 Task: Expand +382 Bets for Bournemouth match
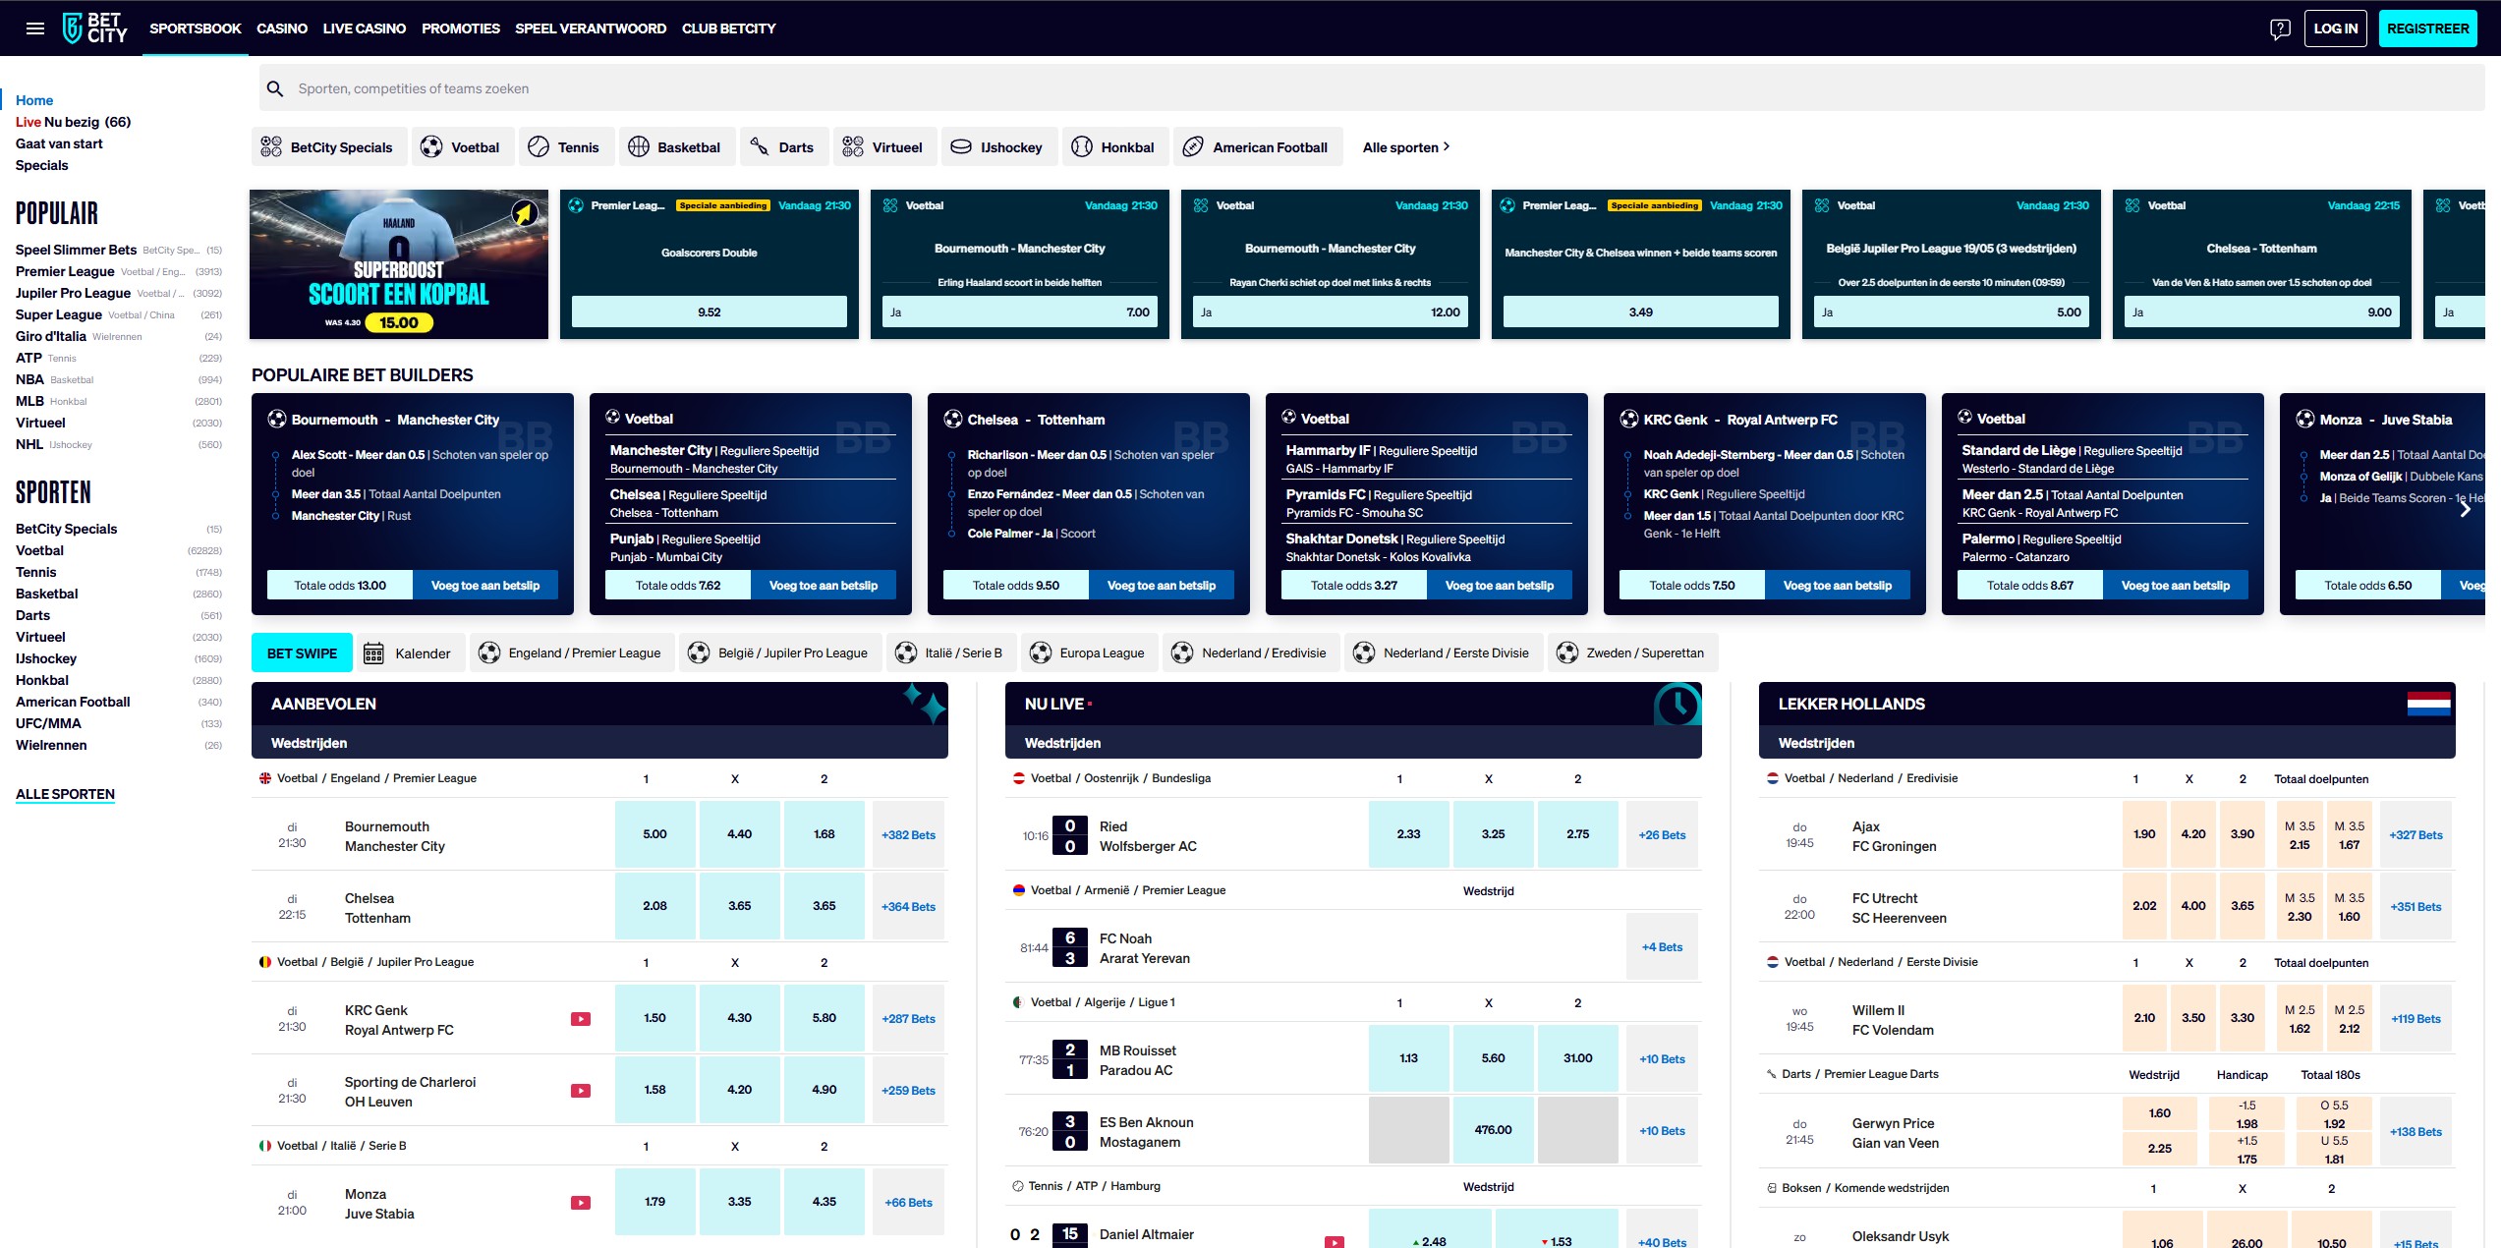(x=908, y=835)
